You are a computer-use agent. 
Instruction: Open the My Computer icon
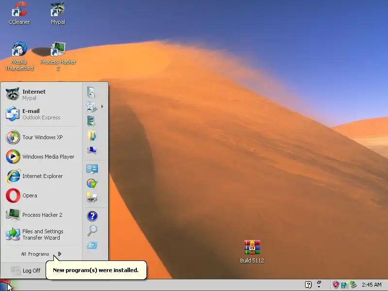(x=92, y=150)
